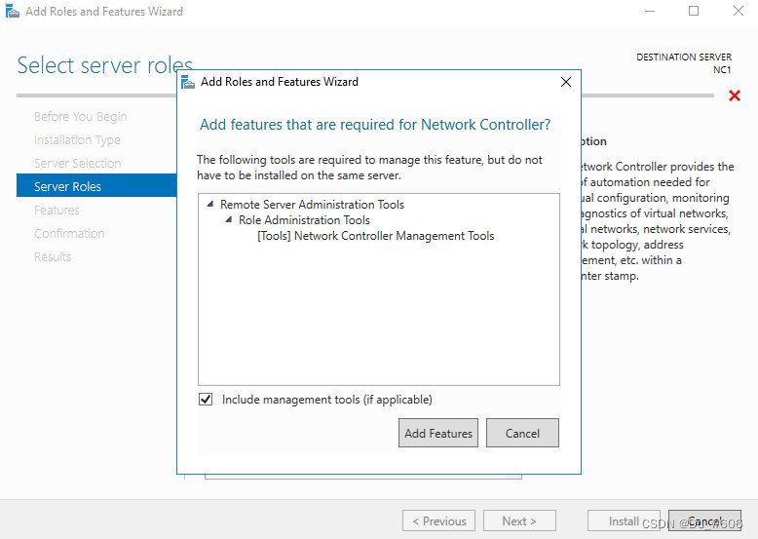Minimize the main wizard window
758x539 pixels.
click(650, 11)
